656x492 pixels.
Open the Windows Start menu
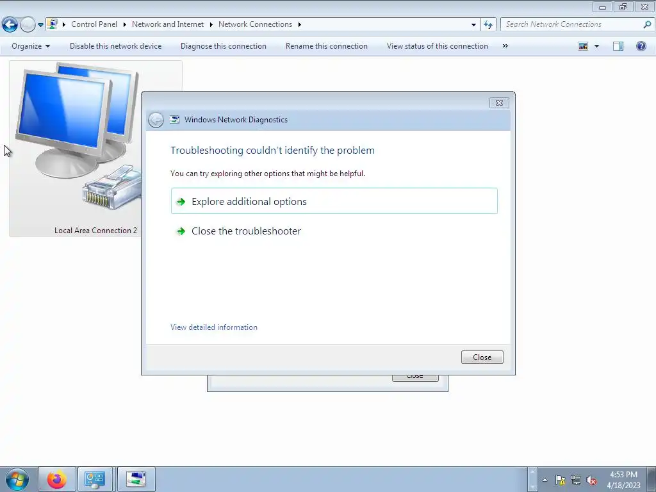point(17,479)
